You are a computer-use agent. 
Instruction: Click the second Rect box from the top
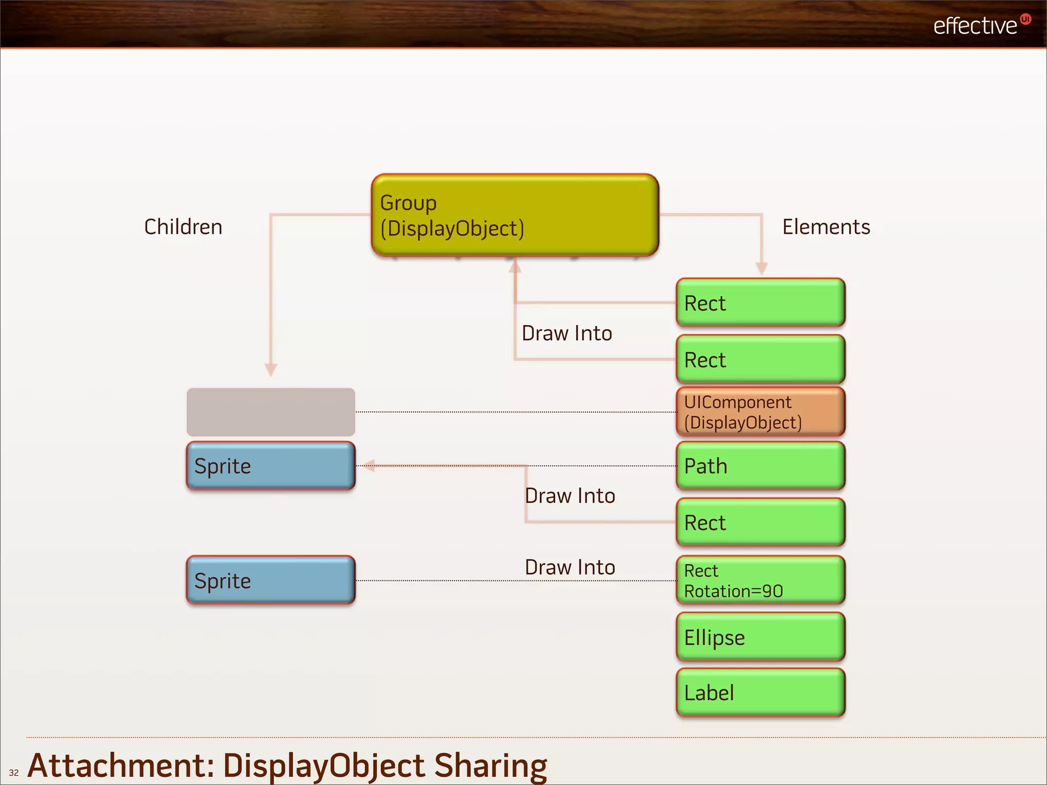(760, 360)
